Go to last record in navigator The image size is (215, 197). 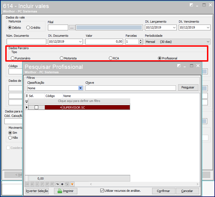[52, 184]
